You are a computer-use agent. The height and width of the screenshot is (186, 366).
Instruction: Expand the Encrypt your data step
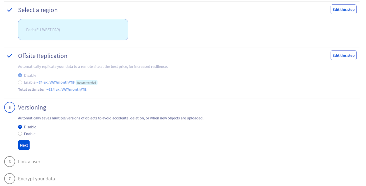pos(36,178)
